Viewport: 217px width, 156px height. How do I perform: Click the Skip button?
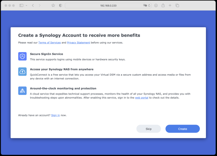click(148, 129)
